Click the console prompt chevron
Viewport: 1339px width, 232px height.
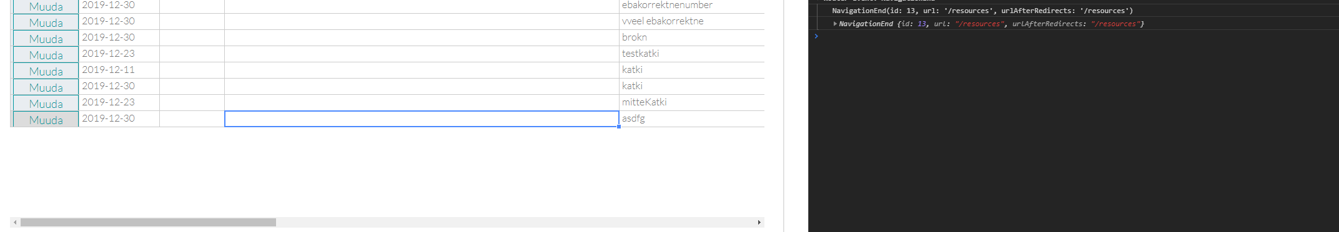pyautogui.click(x=816, y=36)
